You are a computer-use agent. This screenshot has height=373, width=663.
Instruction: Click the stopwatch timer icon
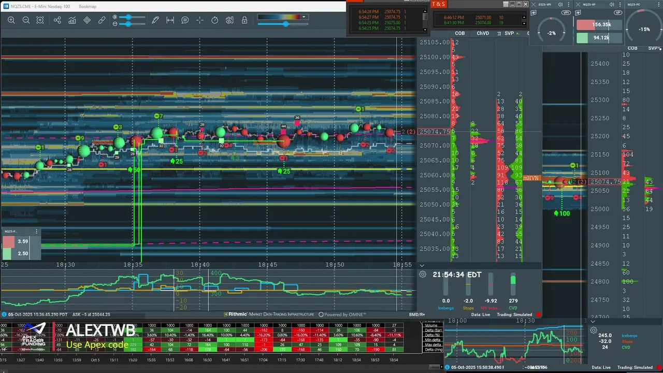tap(215, 20)
